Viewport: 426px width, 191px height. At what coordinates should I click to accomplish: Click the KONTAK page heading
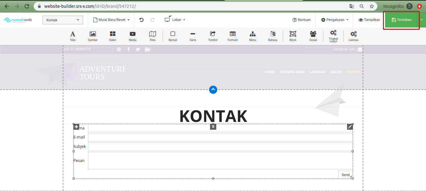pyautogui.click(x=213, y=116)
